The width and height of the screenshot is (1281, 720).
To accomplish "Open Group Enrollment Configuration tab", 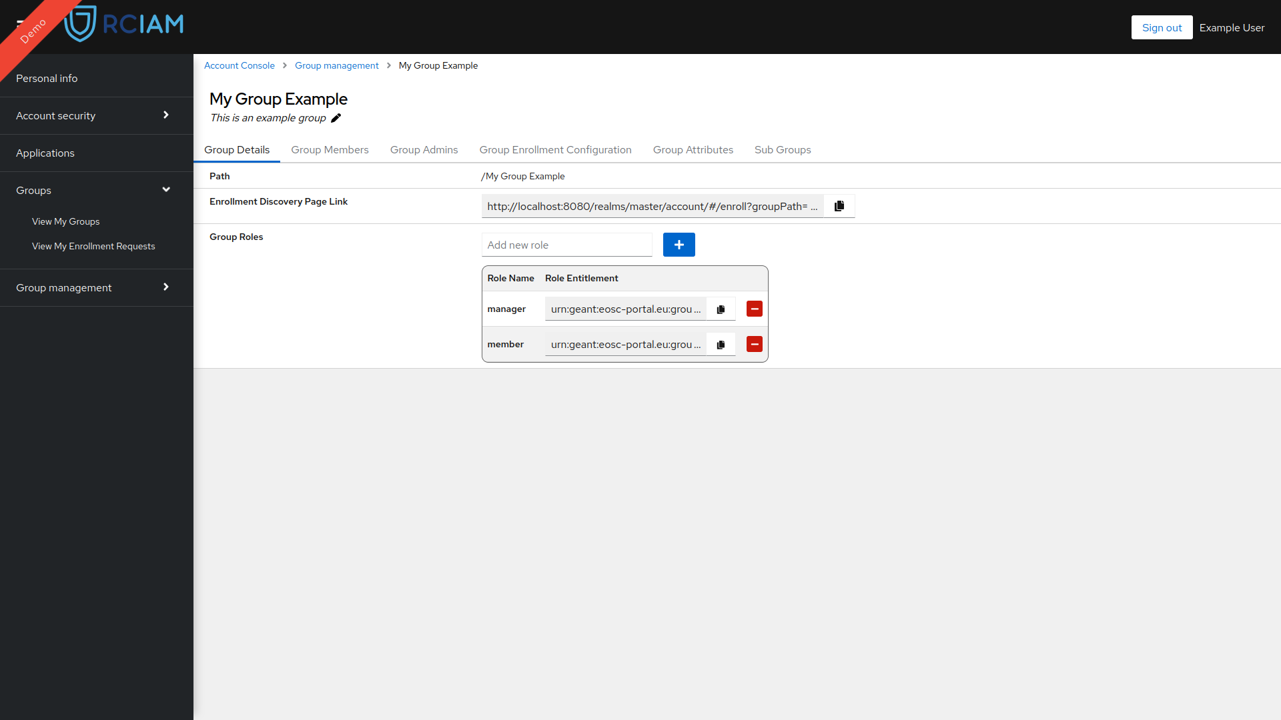I will click(x=555, y=149).
